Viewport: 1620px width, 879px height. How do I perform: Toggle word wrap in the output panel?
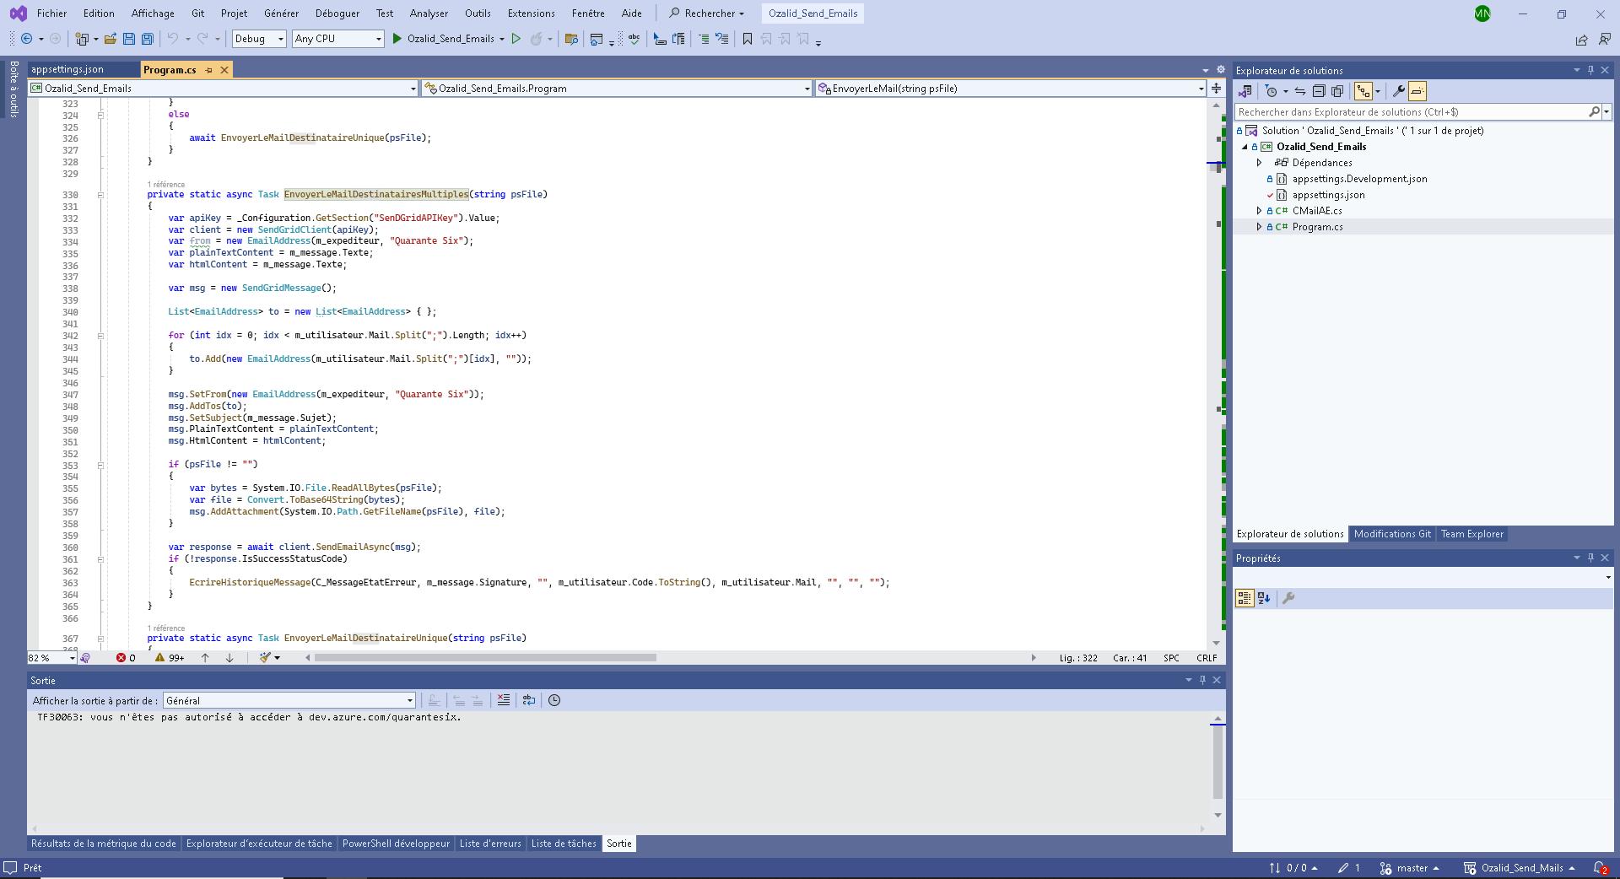[x=529, y=700]
